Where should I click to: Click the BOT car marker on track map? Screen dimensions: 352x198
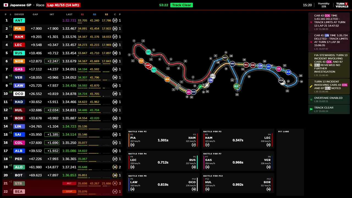point(225,57)
